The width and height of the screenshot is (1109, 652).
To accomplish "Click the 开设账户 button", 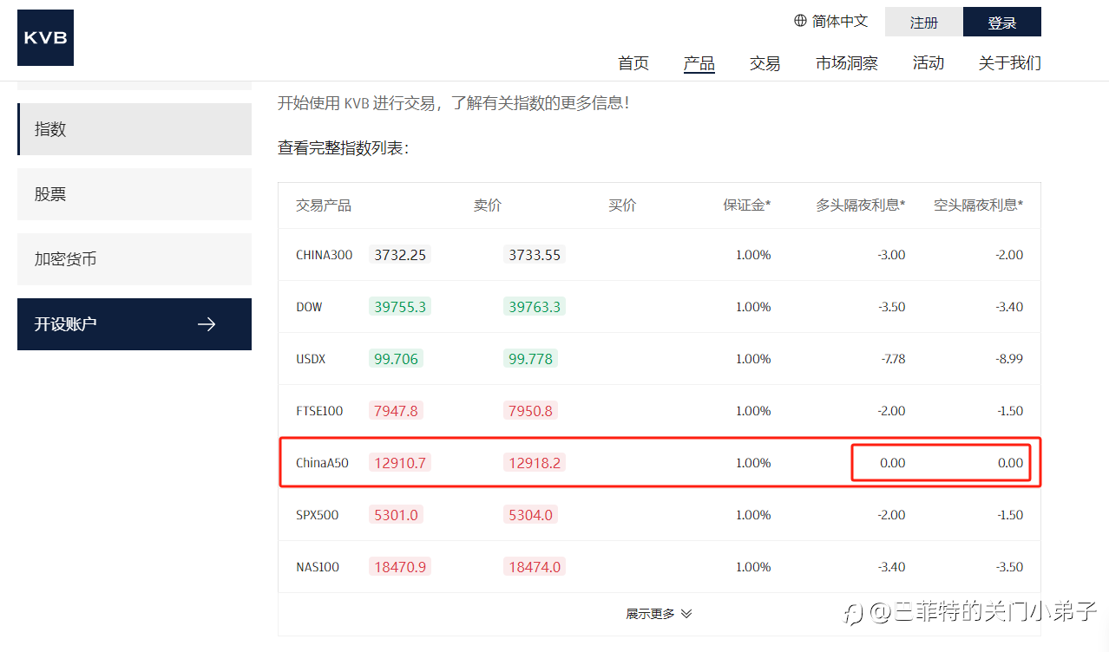I will click(135, 324).
